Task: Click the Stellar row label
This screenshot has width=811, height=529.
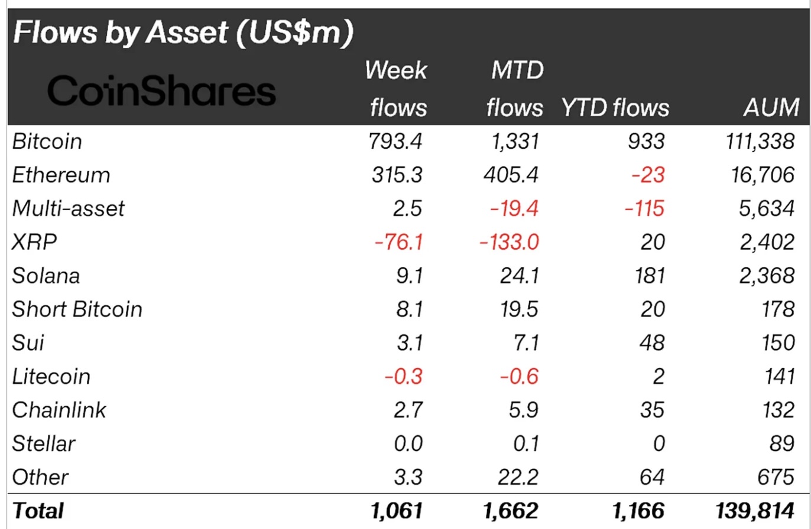Action: pos(44,443)
